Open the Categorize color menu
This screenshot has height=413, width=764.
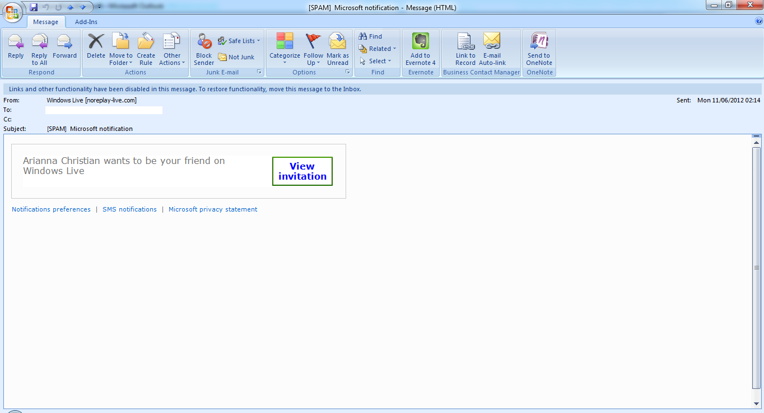285,49
